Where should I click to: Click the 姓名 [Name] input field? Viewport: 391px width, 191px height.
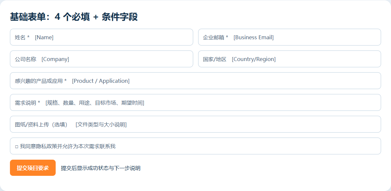click(x=101, y=37)
